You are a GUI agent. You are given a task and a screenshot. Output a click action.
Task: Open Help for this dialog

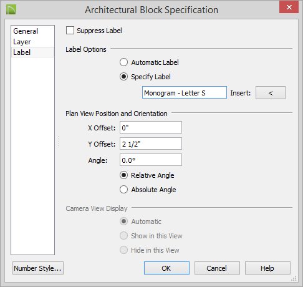pyautogui.click(x=267, y=268)
